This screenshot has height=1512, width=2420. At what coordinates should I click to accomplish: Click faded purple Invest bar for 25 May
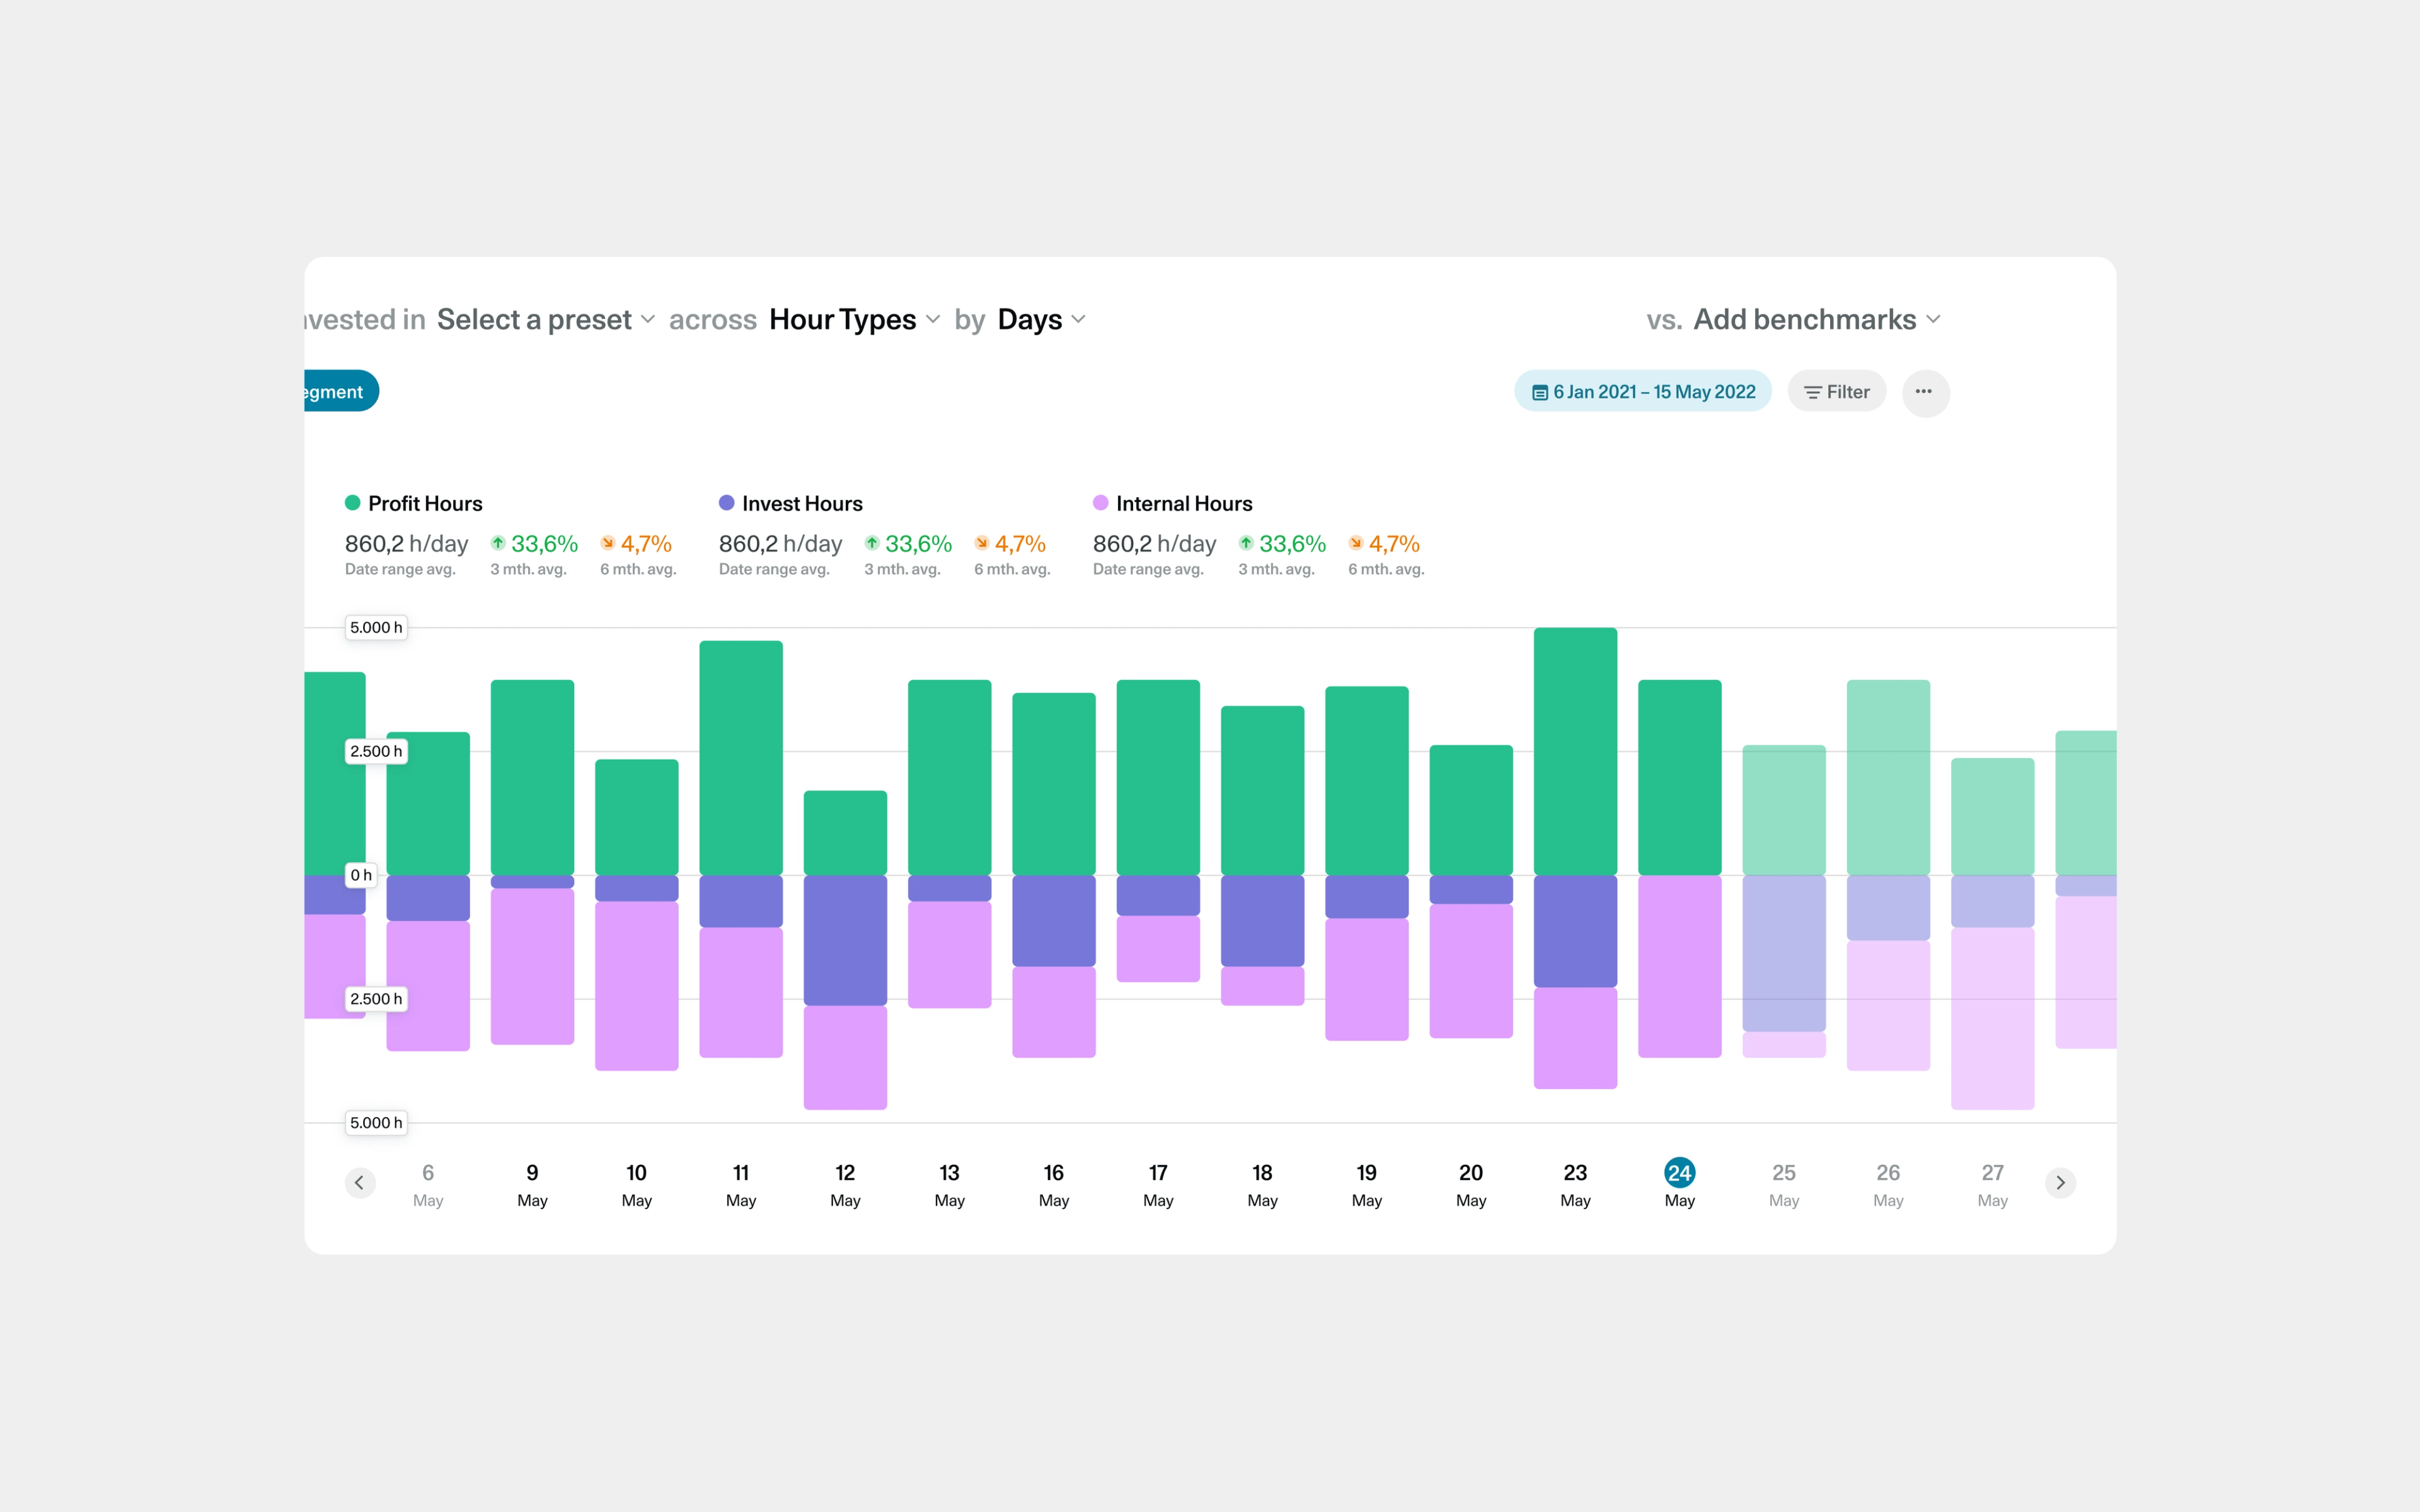1784,953
